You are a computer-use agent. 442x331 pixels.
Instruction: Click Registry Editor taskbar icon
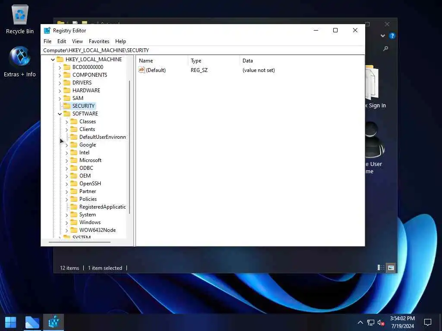coord(54,322)
